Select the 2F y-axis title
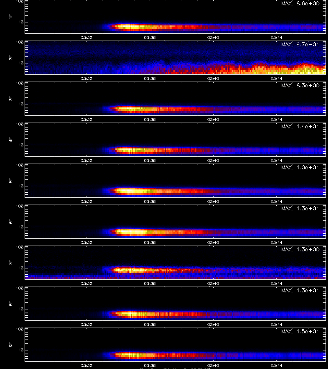 [11, 57]
